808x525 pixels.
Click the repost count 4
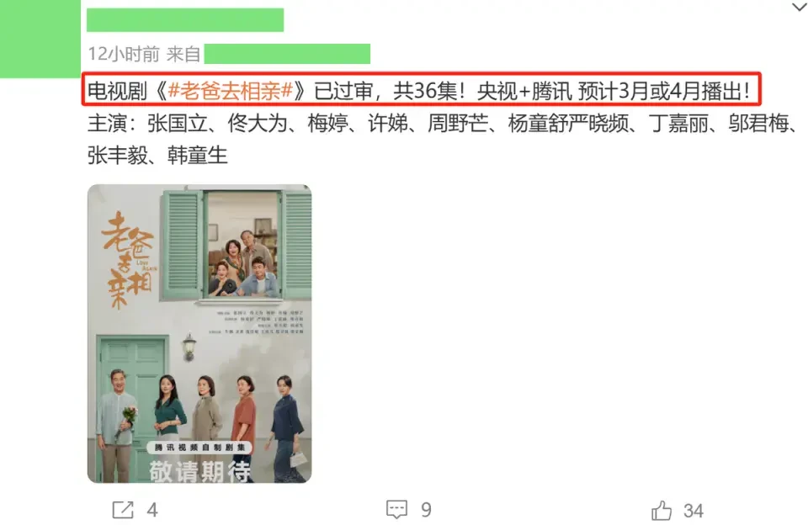point(152,510)
